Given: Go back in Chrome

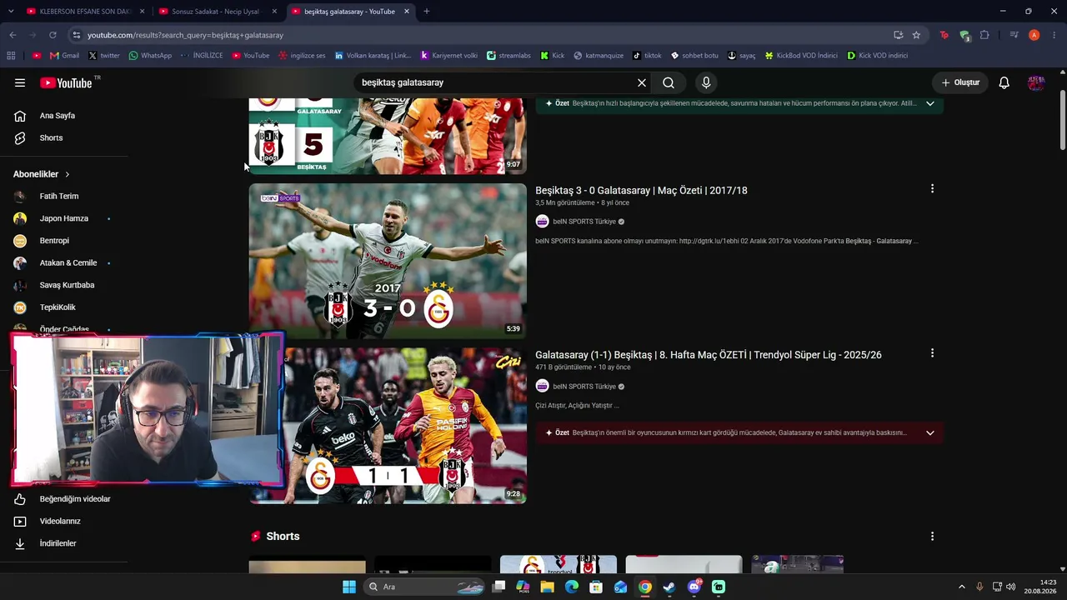Looking at the screenshot, I should [13, 35].
